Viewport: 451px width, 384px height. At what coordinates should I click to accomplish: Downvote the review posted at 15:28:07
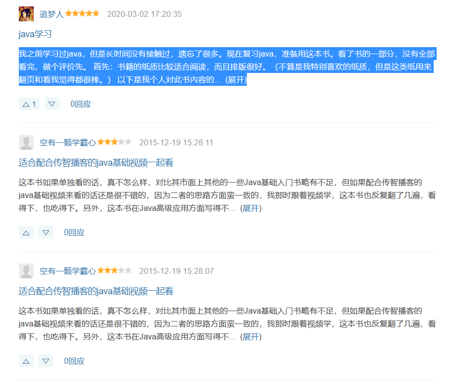pos(46,361)
